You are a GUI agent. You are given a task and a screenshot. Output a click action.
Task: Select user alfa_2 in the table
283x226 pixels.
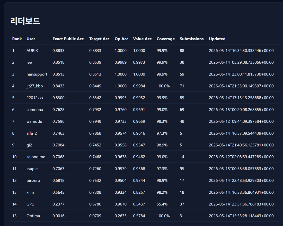pyautogui.click(x=32, y=133)
